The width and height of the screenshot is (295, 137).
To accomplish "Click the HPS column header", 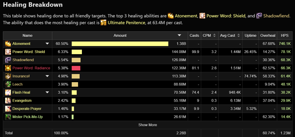I will [x=285, y=35].
